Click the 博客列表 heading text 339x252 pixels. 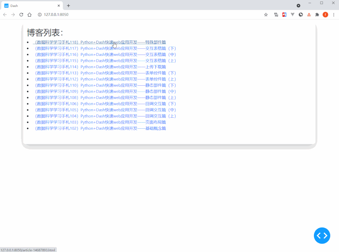(x=45, y=33)
